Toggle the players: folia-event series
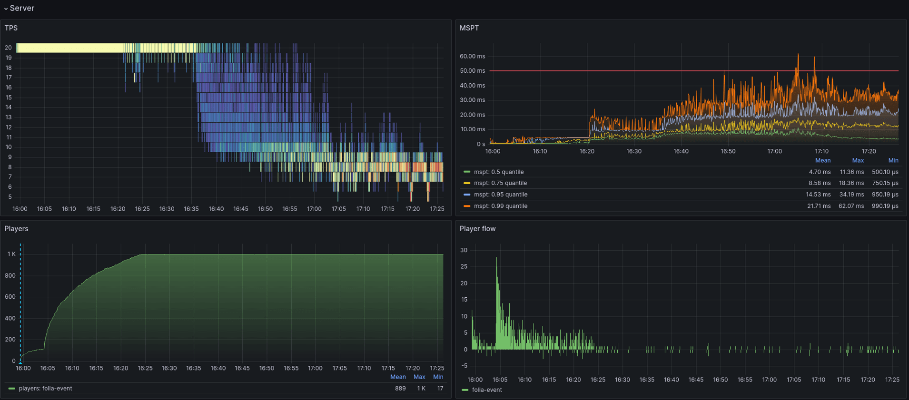Viewport: 909px width, 400px height. coord(45,389)
